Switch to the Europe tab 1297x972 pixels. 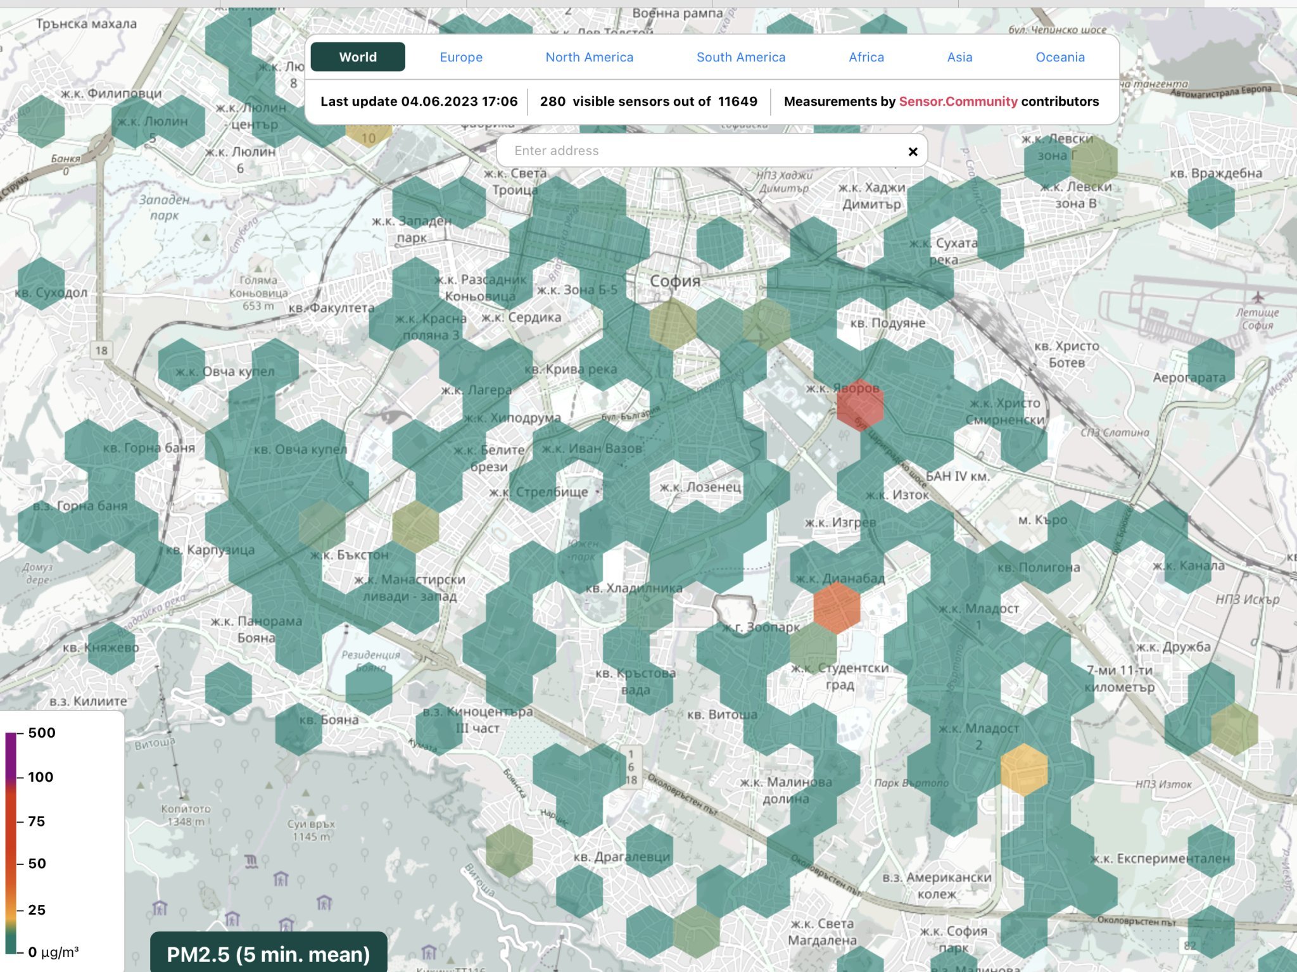pos(461,57)
